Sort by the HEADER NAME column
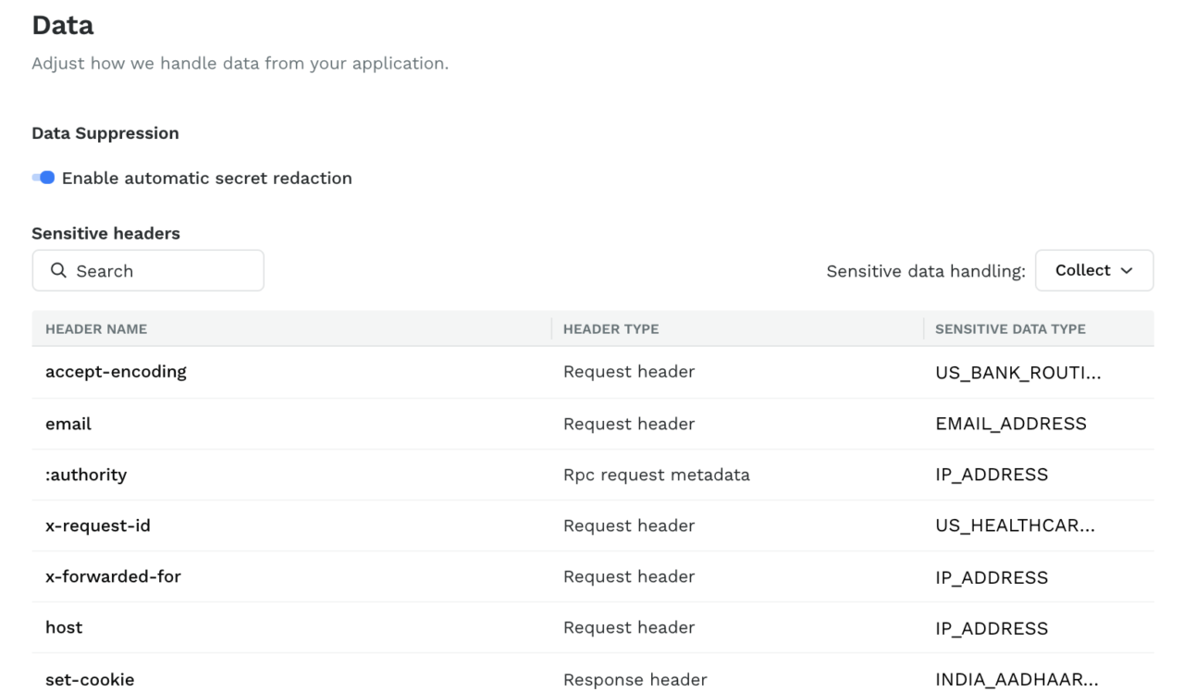Image resolution: width=1184 pixels, height=692 pixels. 90,328
